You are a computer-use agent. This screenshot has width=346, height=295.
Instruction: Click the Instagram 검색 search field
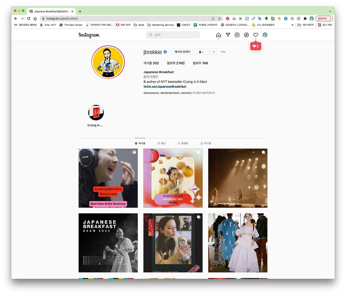173,35
